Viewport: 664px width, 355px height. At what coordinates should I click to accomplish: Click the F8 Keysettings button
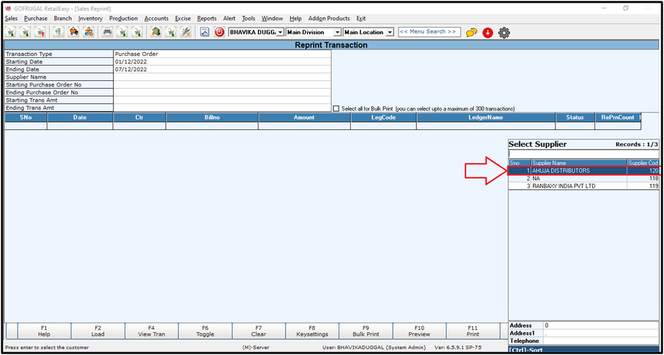pyautogui.click(x=312, y=331)
